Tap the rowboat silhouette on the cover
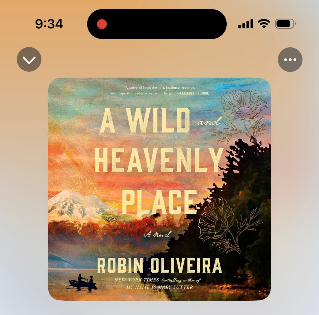Viewport: 319px width, 315px height. click(x=82, y=281)
